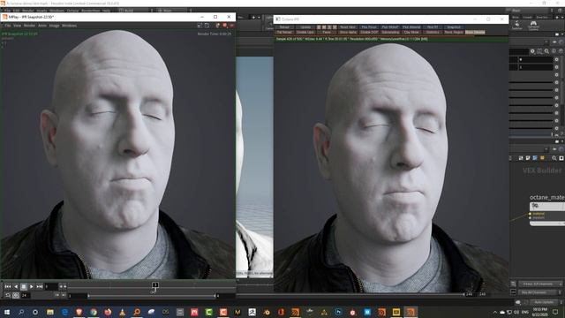The height and width of the screenshot is (318, 565).
Task: Click Reload in Octane IPR
Action: coord(284,27)
